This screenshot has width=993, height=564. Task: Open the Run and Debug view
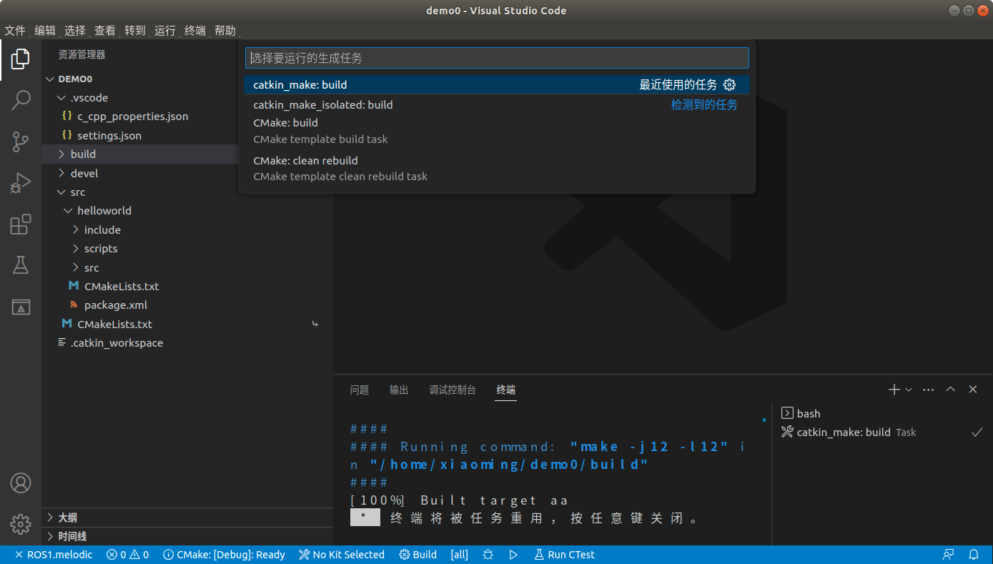20,182
